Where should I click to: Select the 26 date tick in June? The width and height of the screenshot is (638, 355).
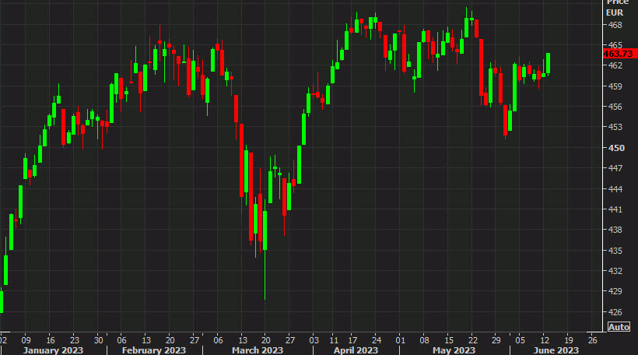592,340
